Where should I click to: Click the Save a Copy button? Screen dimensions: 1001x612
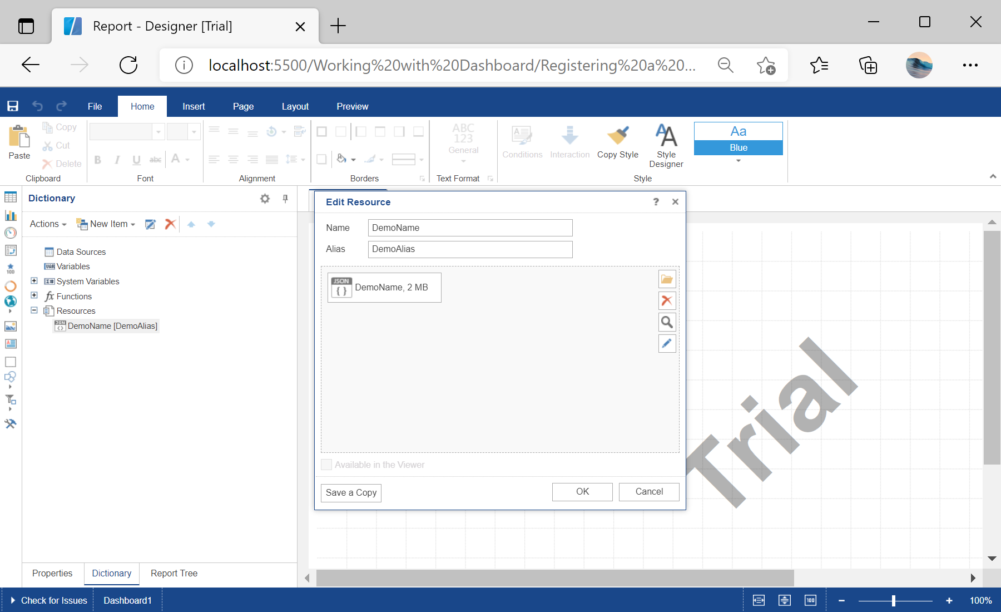click(350, 493)
